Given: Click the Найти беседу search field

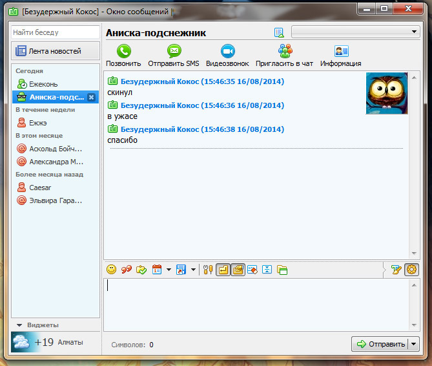Looking at the screenshot, I should 56,32.
